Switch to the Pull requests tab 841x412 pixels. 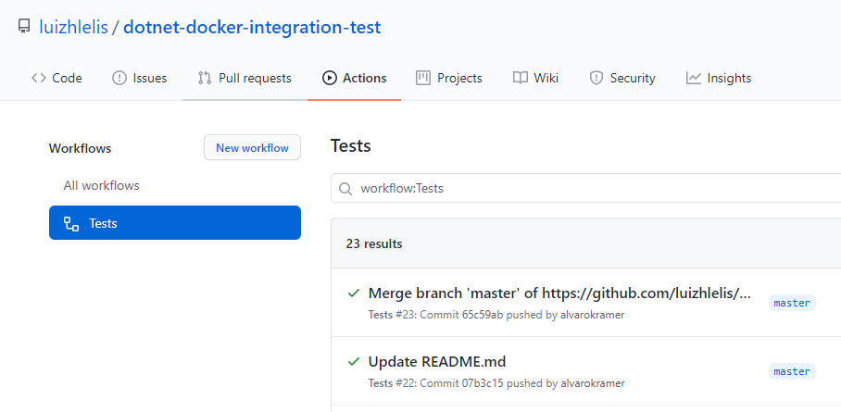coord(245,79)
